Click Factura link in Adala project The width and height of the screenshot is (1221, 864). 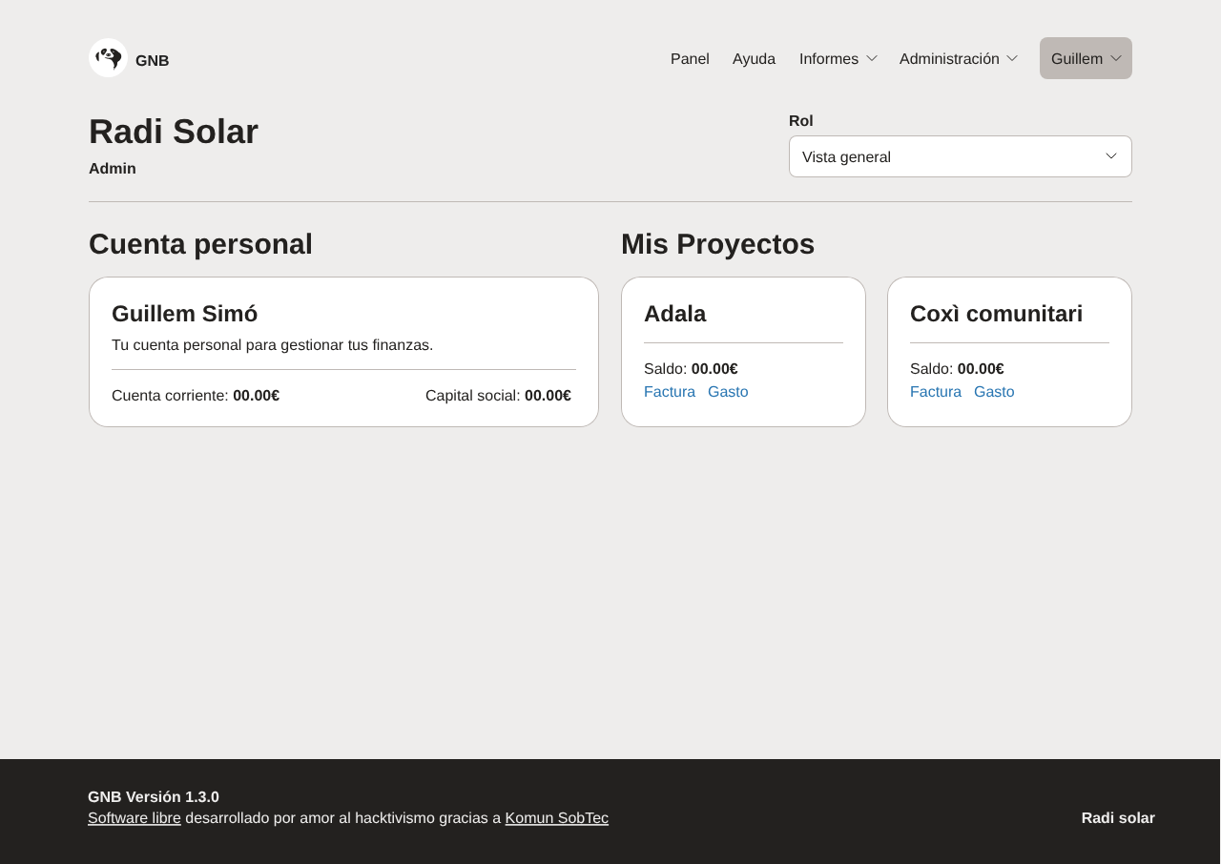tap(670, 392)
